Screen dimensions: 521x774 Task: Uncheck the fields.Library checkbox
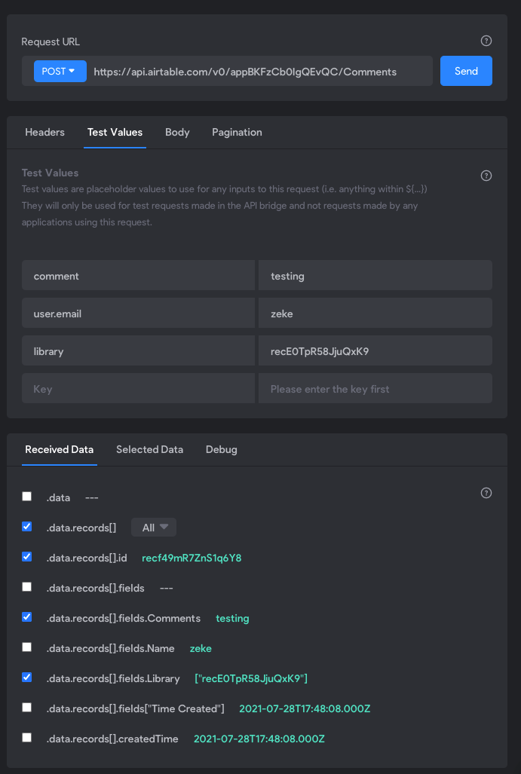[26, 678]
